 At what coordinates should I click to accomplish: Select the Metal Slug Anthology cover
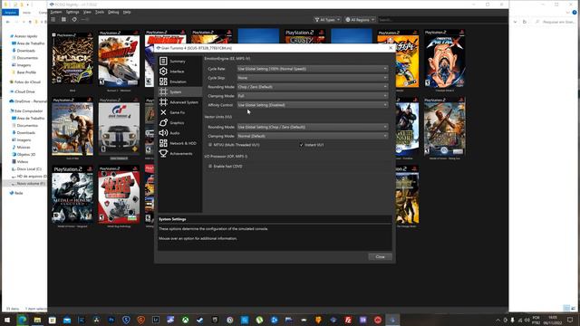(x=119, y=195)
